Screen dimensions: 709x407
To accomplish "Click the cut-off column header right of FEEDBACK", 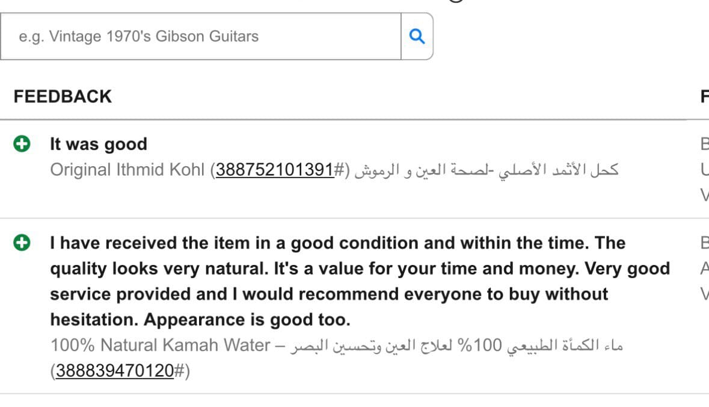I will coord(704,96).
